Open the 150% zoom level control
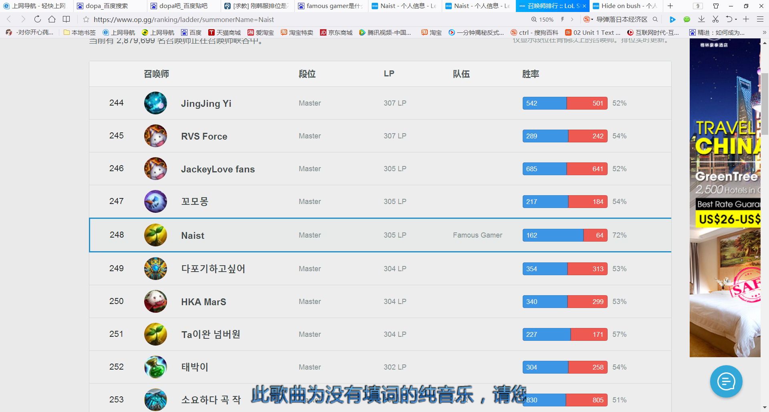The width and height of the screenshot is (769, 412). (542, 19)
